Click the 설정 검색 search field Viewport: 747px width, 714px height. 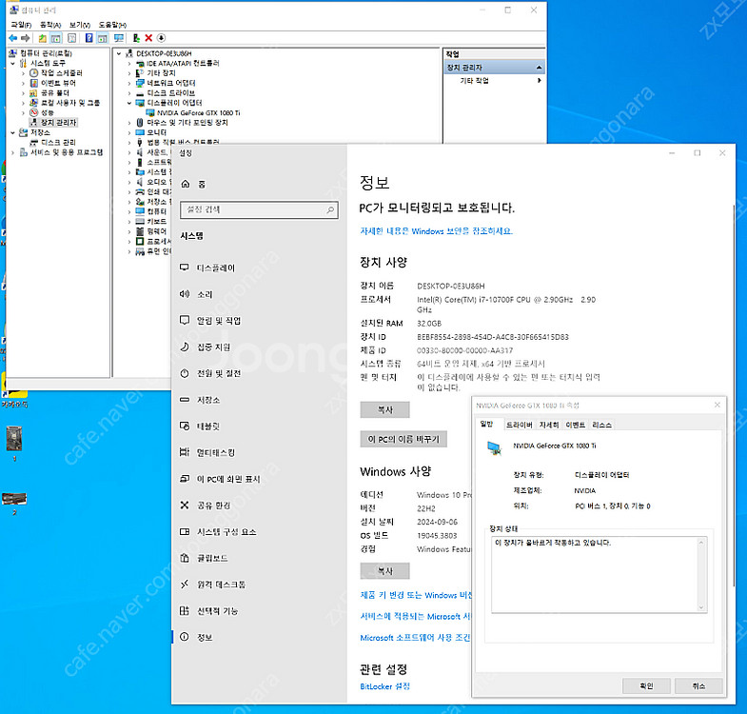pyautogui.click(x=259, y=209)
